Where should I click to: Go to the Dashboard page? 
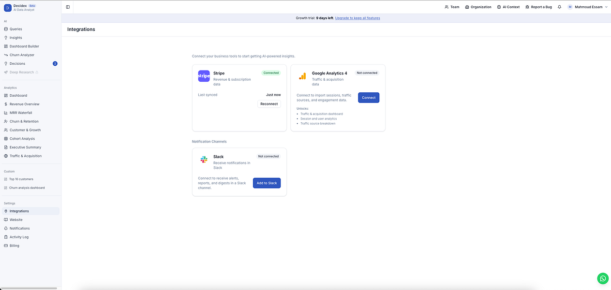[x=30, y=95]
